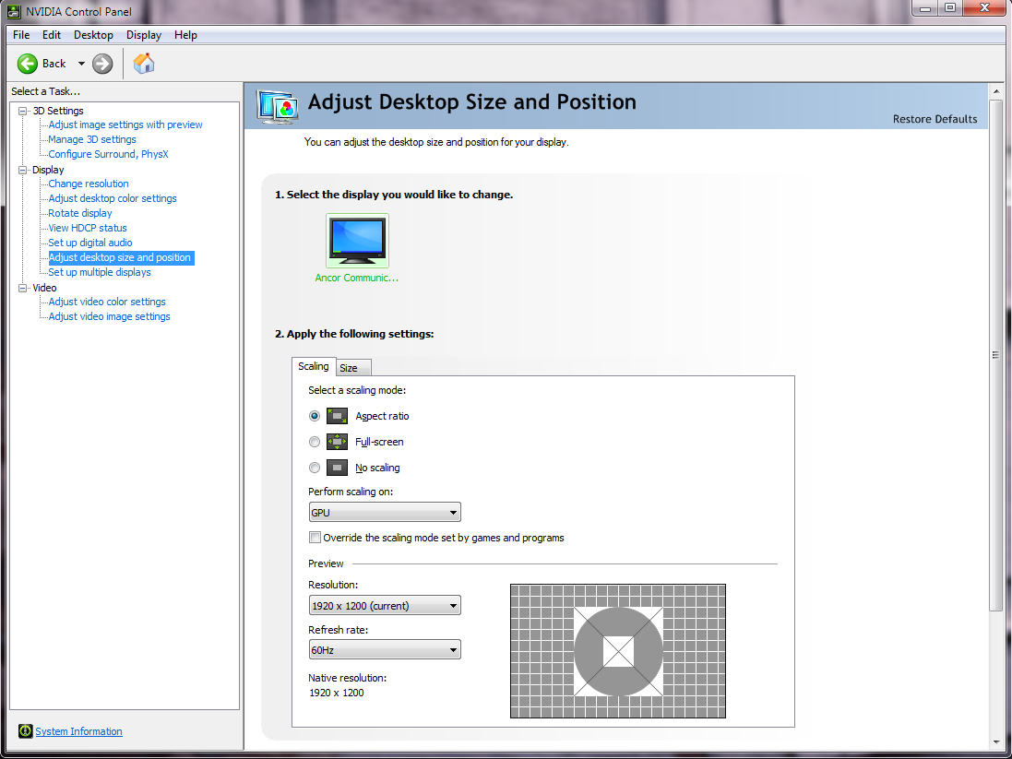Switch to the Scaling tab

[x=314, y=367]
